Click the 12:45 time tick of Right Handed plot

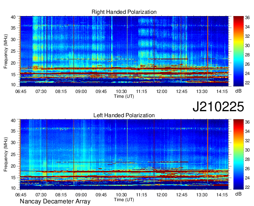point(182,91)
